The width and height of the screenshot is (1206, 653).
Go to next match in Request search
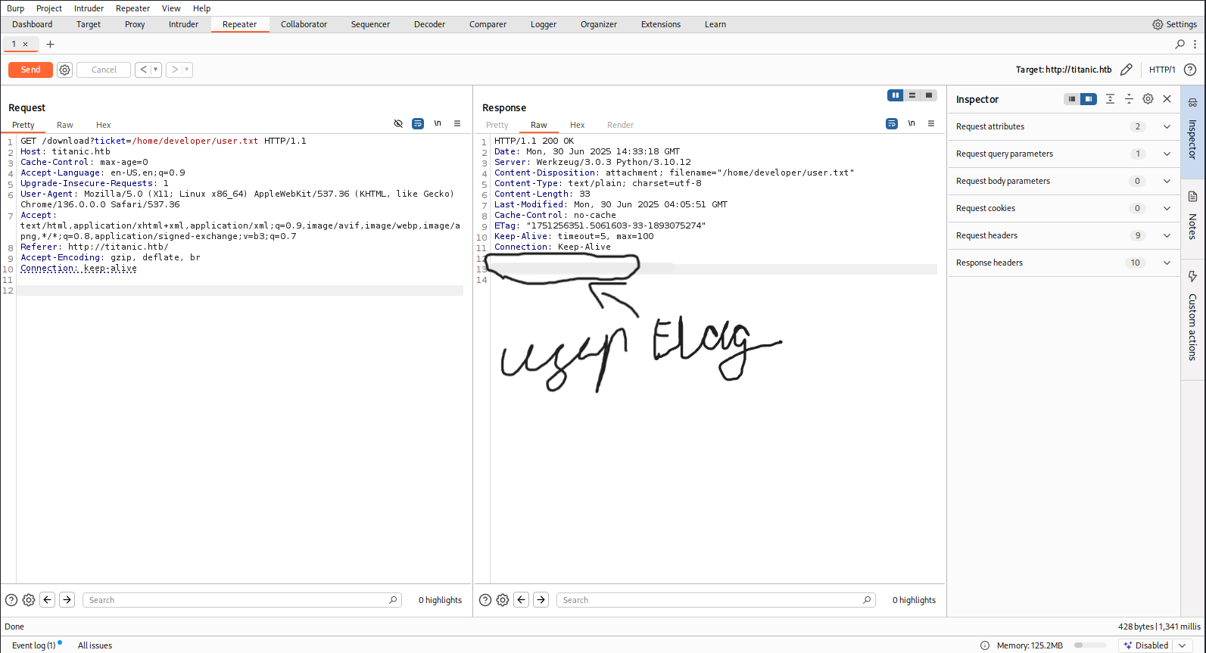pyautogui.click(x=67, y=600)
